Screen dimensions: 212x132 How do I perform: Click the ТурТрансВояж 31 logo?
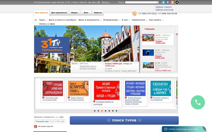coord(52,45)
